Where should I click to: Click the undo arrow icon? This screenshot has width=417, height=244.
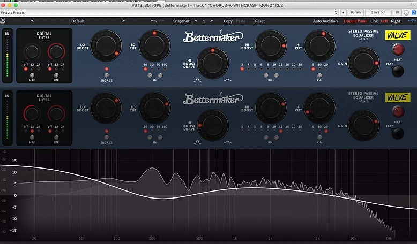tap(153, 21)
